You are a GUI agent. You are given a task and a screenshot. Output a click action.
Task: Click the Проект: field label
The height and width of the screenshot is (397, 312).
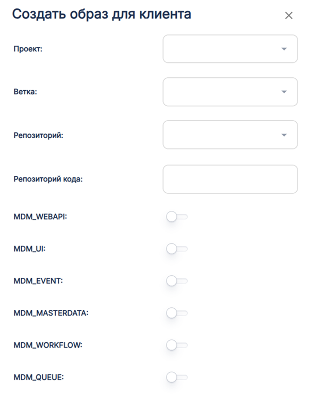point(27,49)
